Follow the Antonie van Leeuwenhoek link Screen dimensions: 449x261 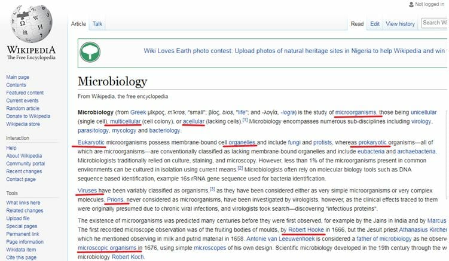click(x=280, y=239)
